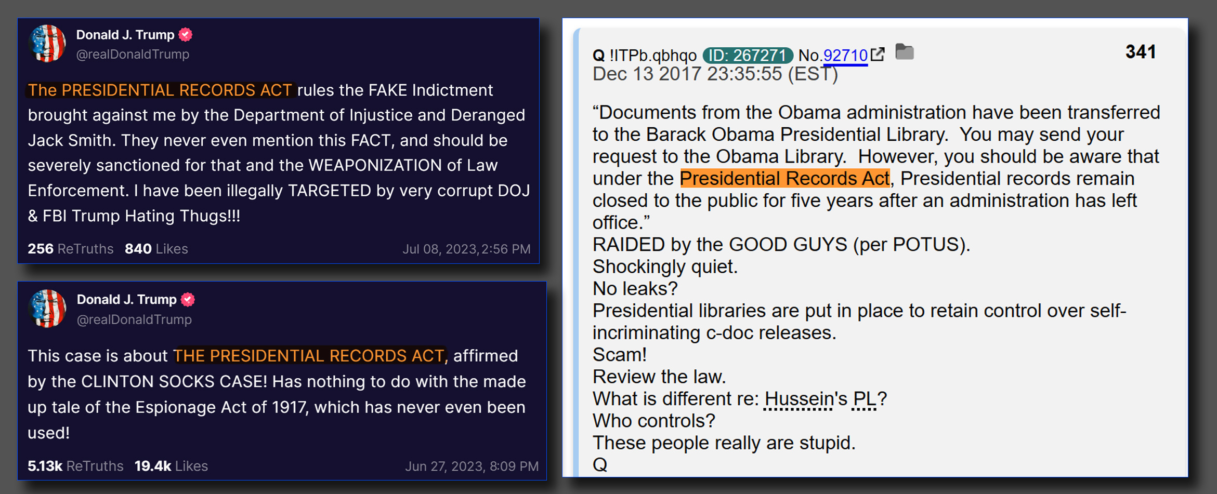Click highlighted Presidential Records Act in Q post
Image resolution: width=1217 pixels, height=494 pixels.
[x=785, y=178]
